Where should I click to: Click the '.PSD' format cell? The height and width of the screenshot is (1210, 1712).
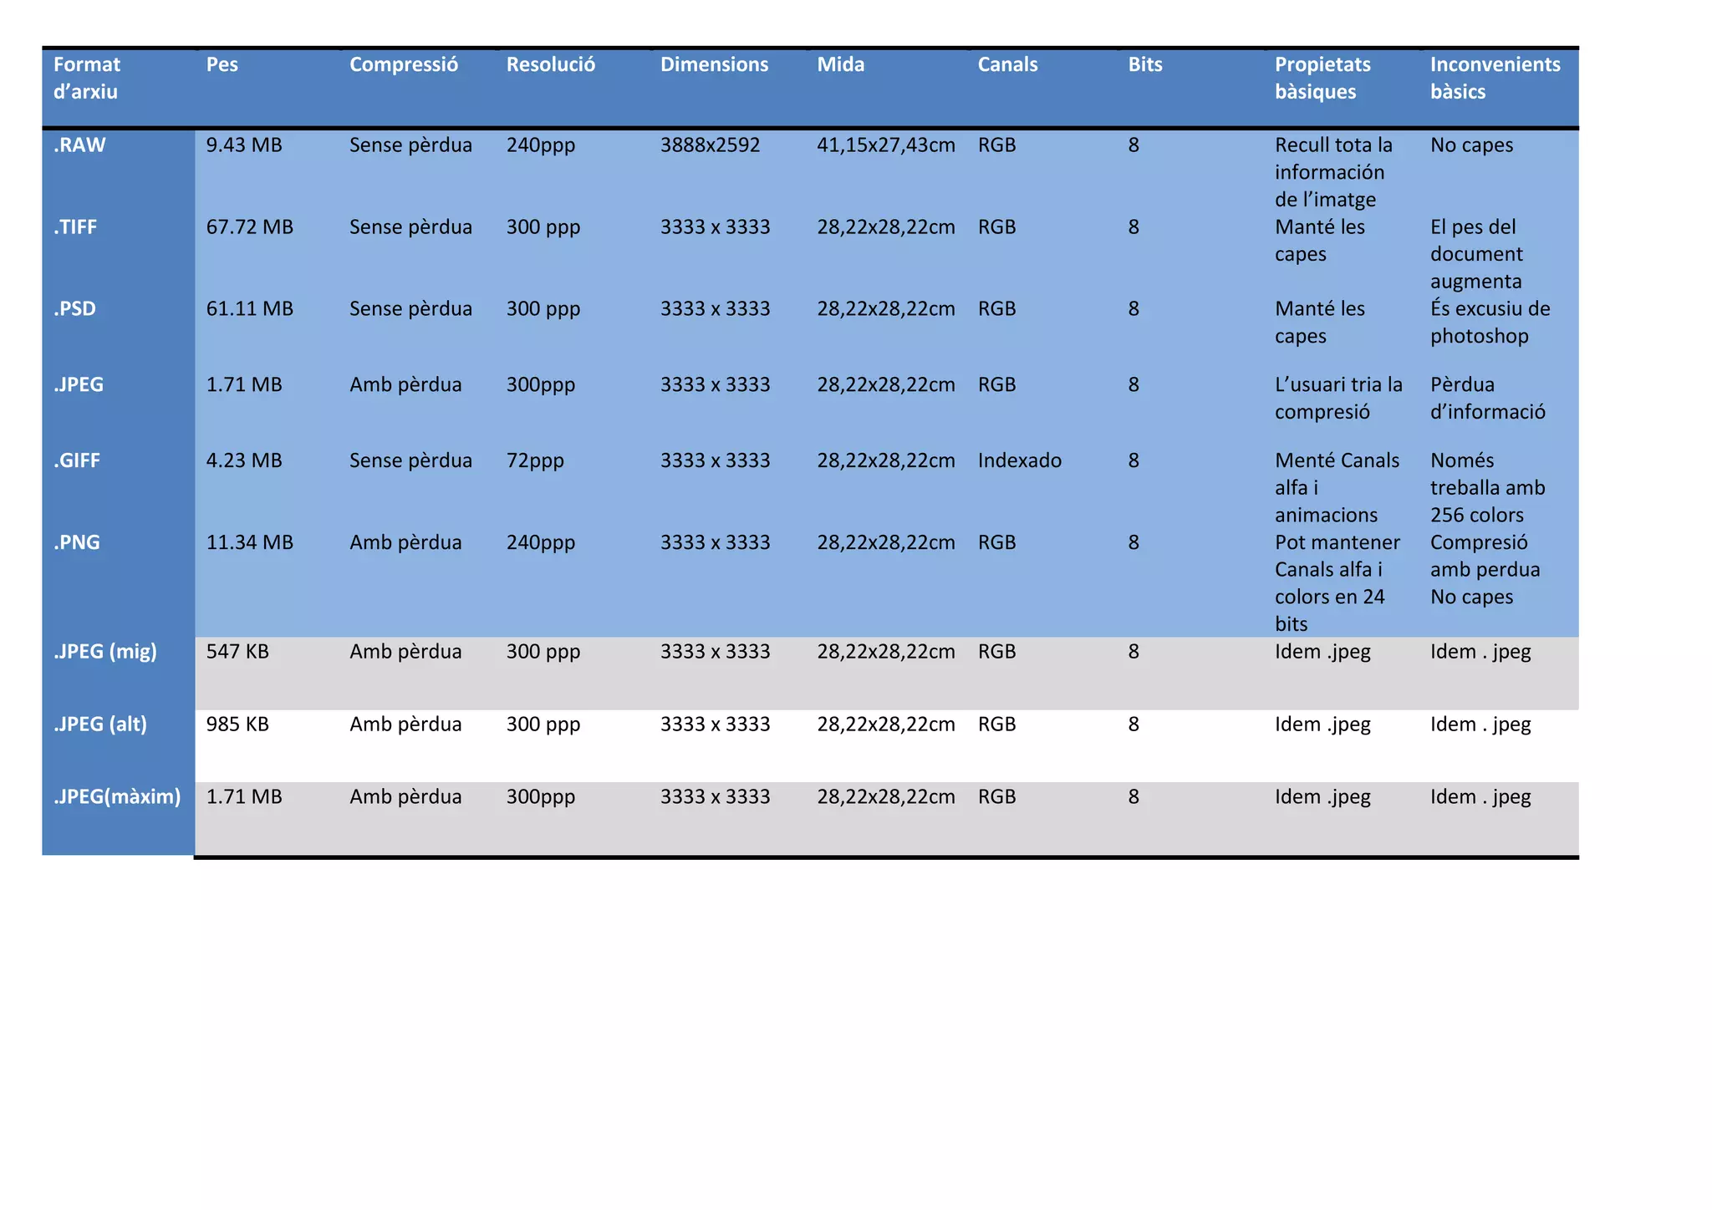pos(74,308)
